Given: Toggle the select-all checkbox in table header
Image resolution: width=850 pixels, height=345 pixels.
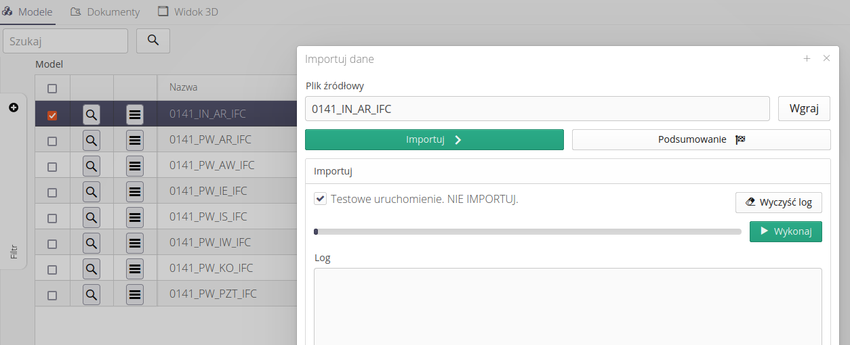Looking at the screenshot, I should point(52,88).
